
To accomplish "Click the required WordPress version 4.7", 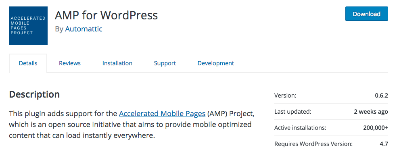I will (x=384, y=144).
